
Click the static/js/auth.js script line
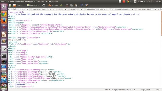pos(30,33)
